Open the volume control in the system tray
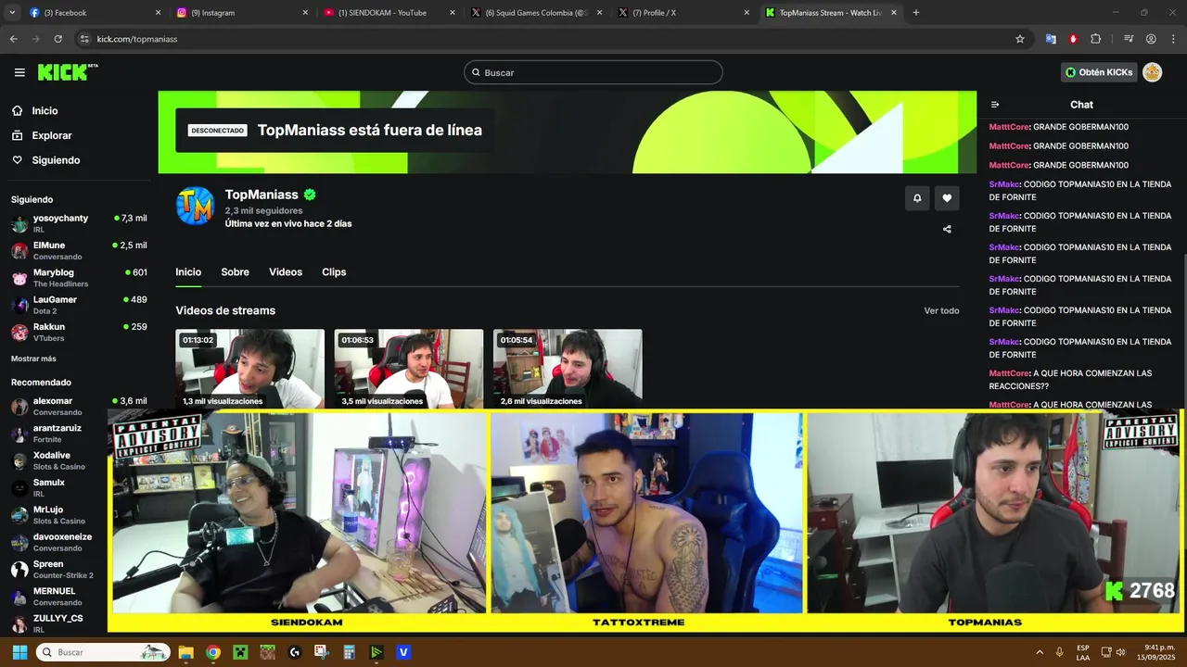Viewport: 1187px width, 667px height. pyautogui.click(x=1120, y=652)
